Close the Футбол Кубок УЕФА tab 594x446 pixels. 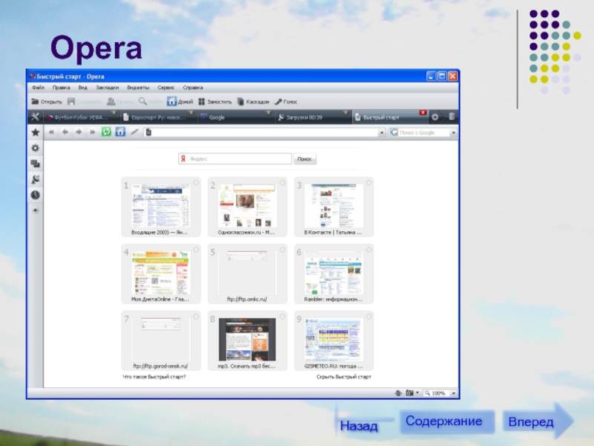click(x=114, y=113)
